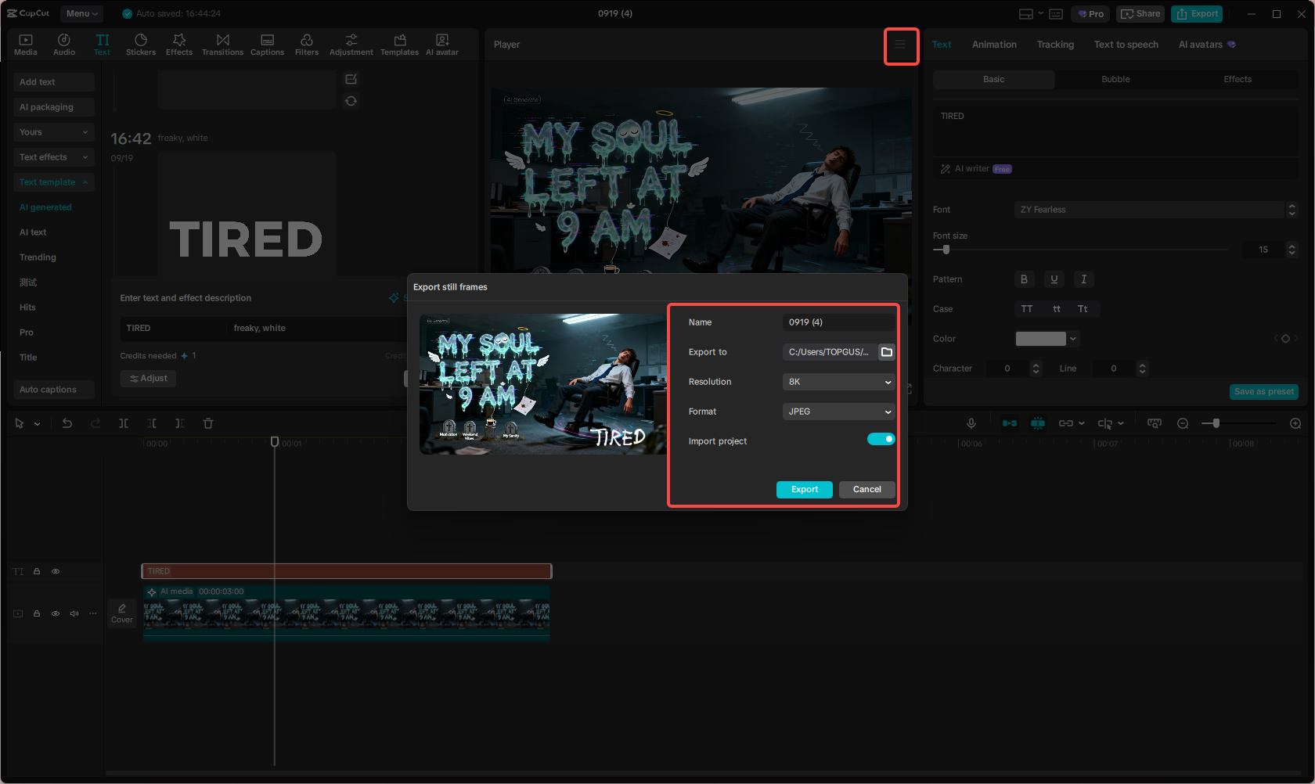This screenshot has width=1315, height=784.
Task: Turn off the Import project switch
Action: point(881,440)
